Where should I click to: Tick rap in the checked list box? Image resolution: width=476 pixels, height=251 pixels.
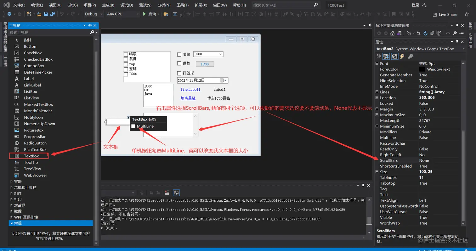point(126,64)
